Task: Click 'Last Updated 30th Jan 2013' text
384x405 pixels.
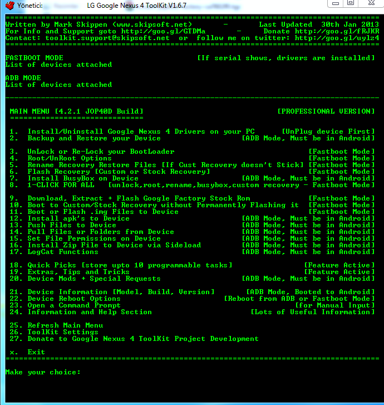Action: pyautogui.click(x=319, y=25)
